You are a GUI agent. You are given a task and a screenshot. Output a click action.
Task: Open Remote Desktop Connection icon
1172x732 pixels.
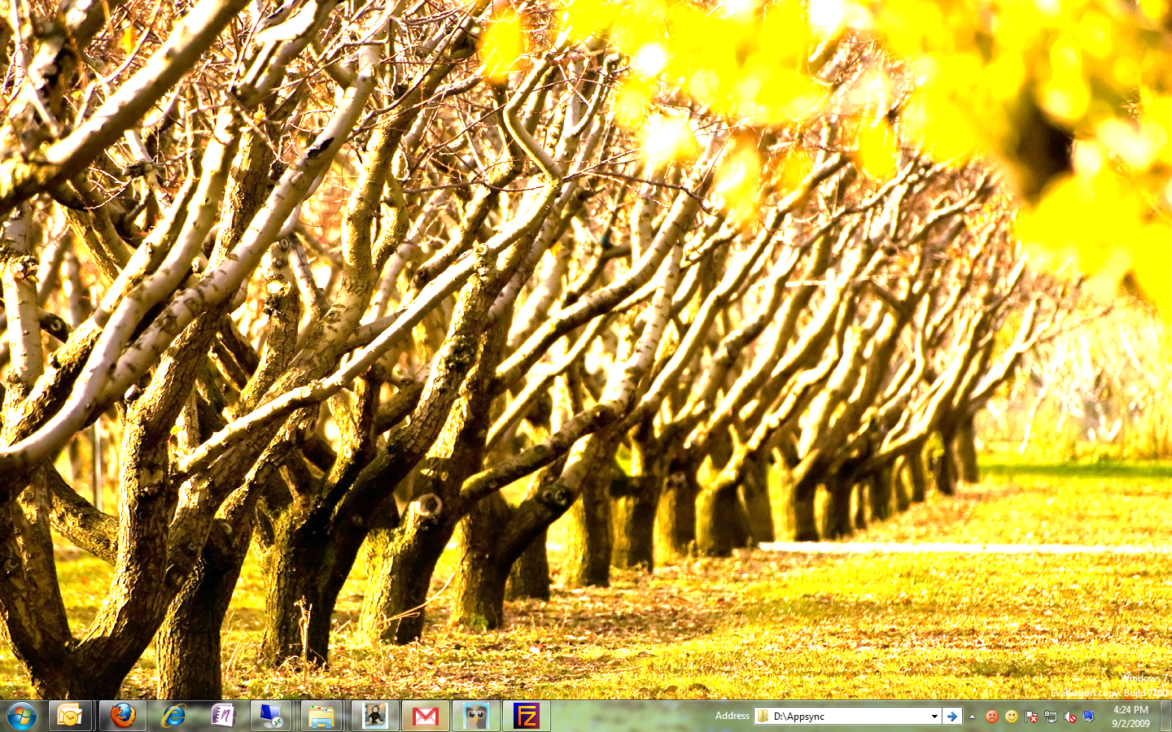pos(271,716)
